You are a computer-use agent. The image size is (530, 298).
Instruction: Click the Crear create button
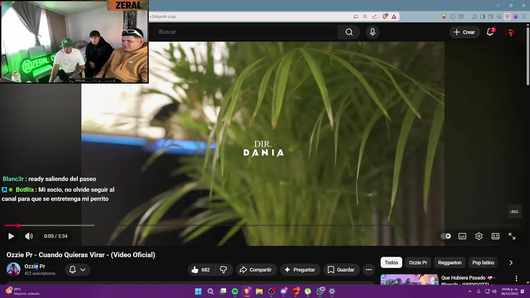pos(464,32)
